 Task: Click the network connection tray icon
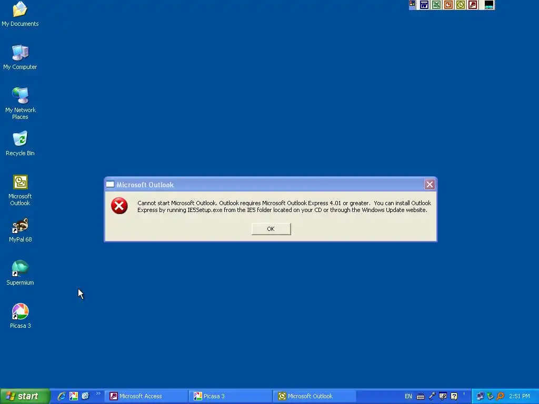tap(480, 396)
